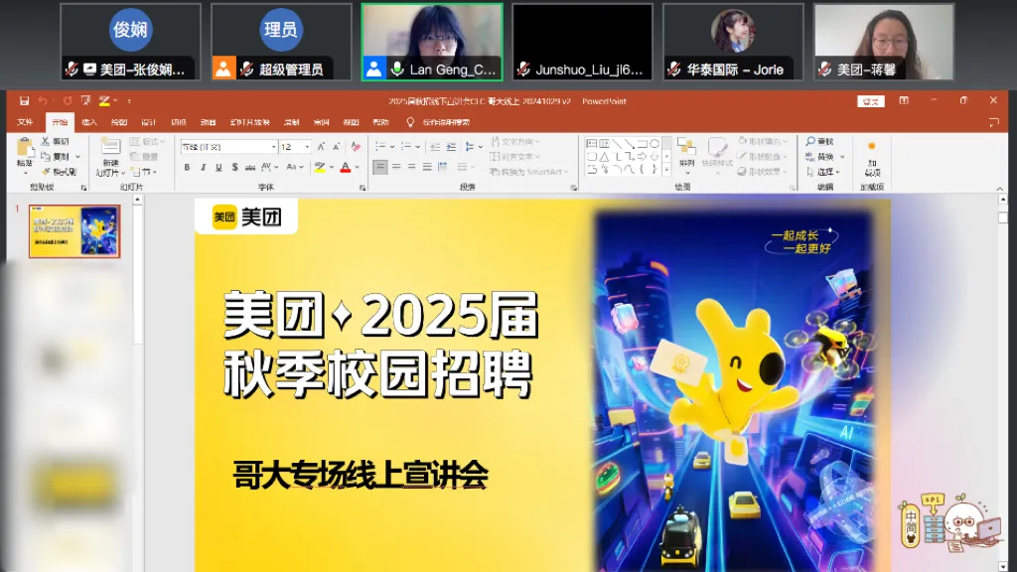The height and width of the screenshot is (572, 1017).
Task: Decrease list indent level
Action: pos(435,147)
